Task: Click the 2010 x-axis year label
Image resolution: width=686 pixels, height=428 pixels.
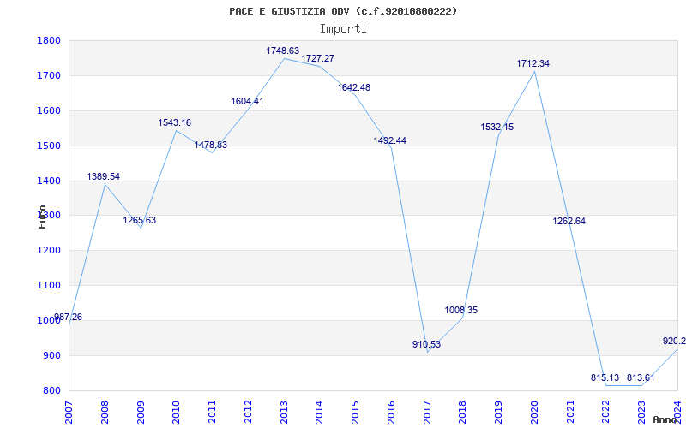Action: [x=177, y=413]
